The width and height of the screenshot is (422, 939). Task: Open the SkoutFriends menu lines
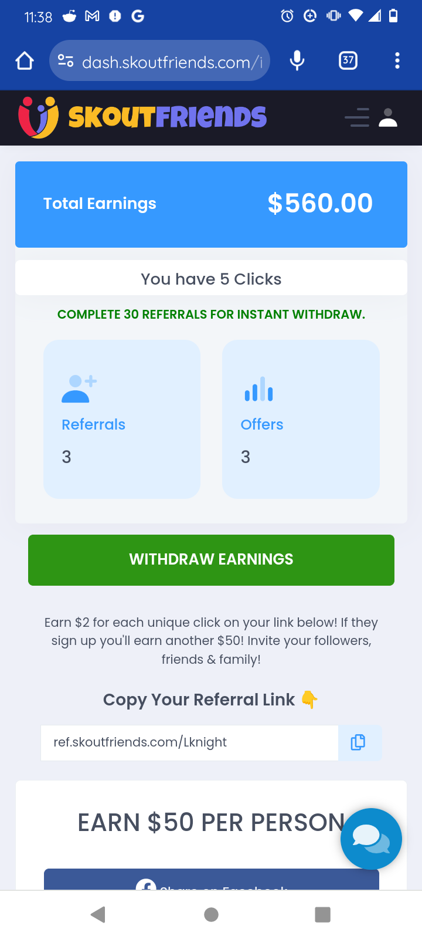click(356, 117)
